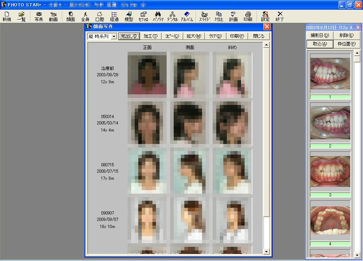Select the パノラマ (panorama) binoculars icon
363x261 pixels.
[158, 17]
